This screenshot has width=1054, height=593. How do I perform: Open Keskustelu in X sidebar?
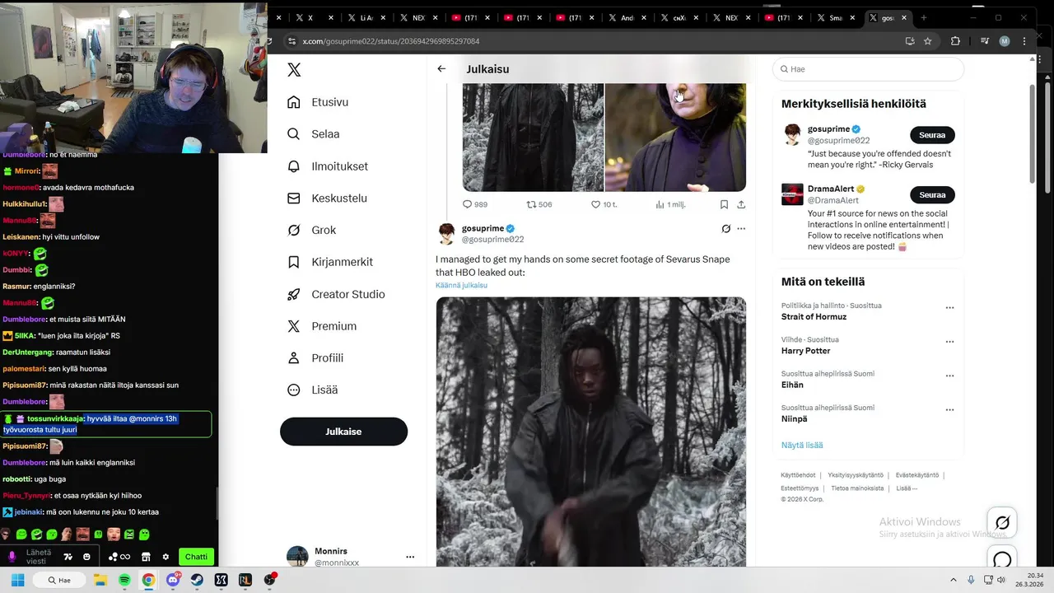pyautogui.click(x=327, y=198)
